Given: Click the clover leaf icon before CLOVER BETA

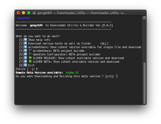Looking at the screenshot, I should [x=30, y=61].
